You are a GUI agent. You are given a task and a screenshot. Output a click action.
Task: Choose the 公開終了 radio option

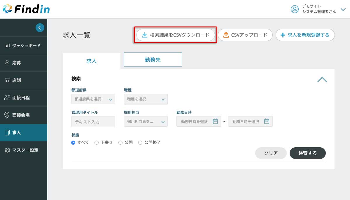pos(140,143)
